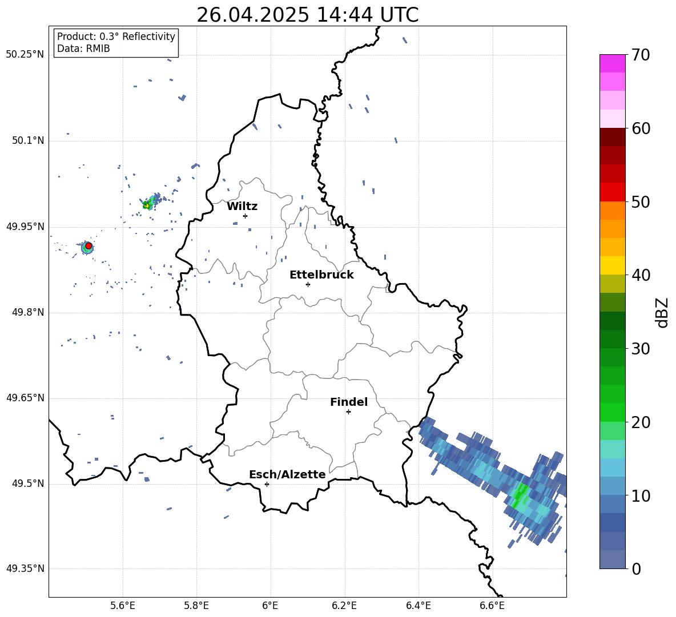Image resolution: width=676 pixels, height=617 pixels.
Task: Click the Esch/Alzette cross marker
Action: tap(267, 484)
